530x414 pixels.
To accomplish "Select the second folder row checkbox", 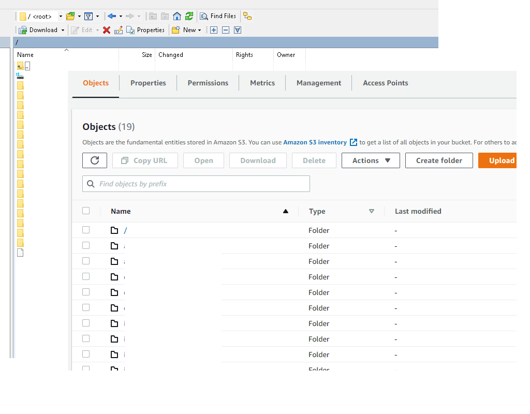I will pyautogui.click(x=86, y=245).
